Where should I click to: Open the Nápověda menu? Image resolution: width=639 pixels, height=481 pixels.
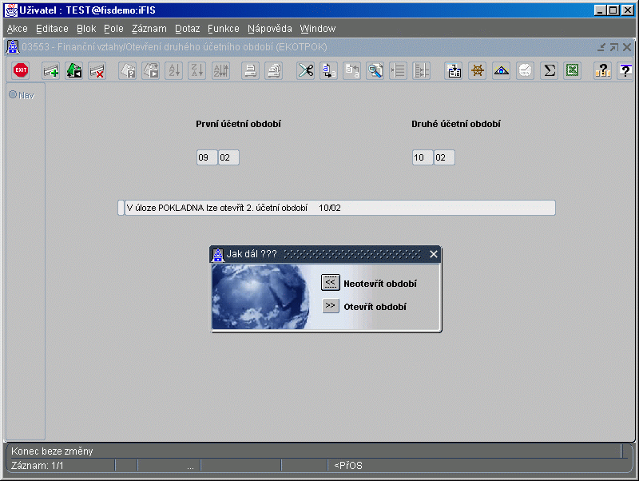click(x=270, y=29)
